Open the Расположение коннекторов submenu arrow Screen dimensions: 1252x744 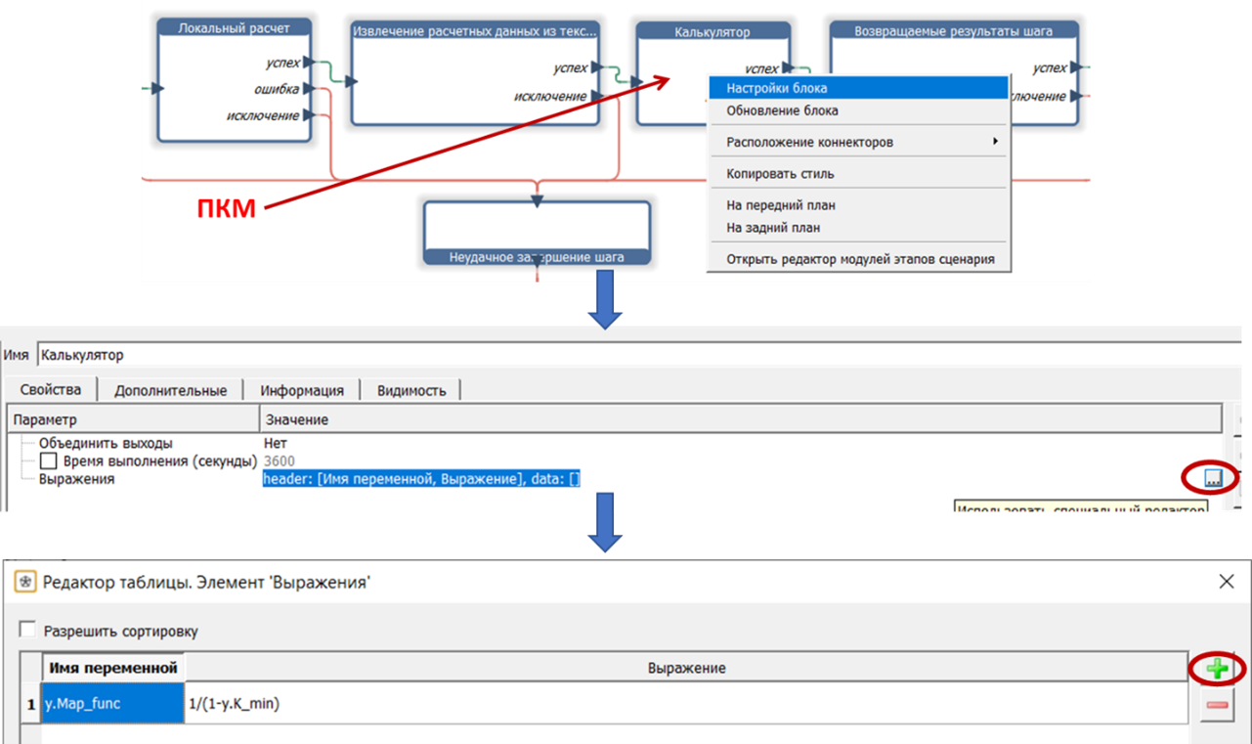pyautogui.click(x=995, y=142)
